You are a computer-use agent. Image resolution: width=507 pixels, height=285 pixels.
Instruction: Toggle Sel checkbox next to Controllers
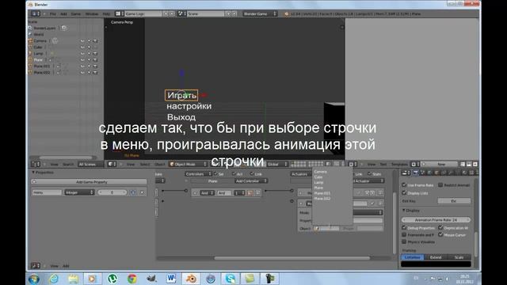[215, 174]
